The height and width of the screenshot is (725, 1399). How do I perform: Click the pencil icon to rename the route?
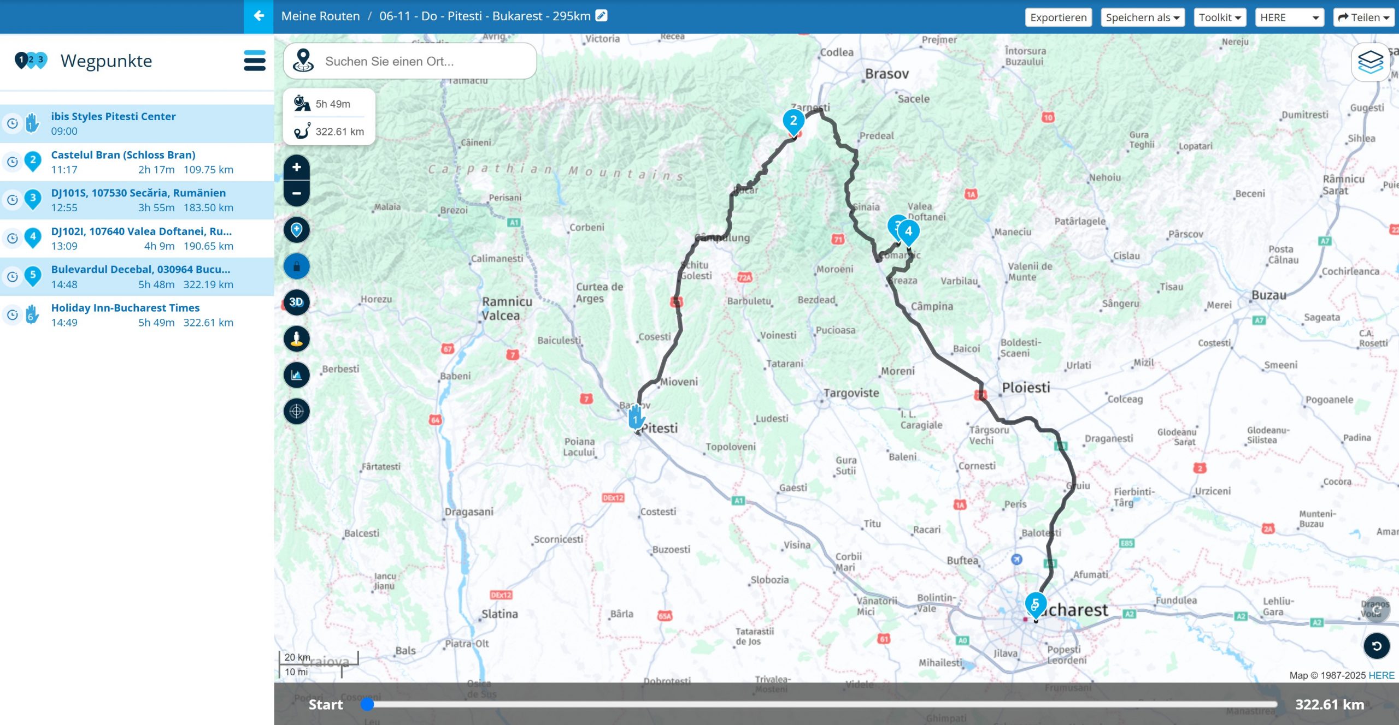[x=601, y=16]
